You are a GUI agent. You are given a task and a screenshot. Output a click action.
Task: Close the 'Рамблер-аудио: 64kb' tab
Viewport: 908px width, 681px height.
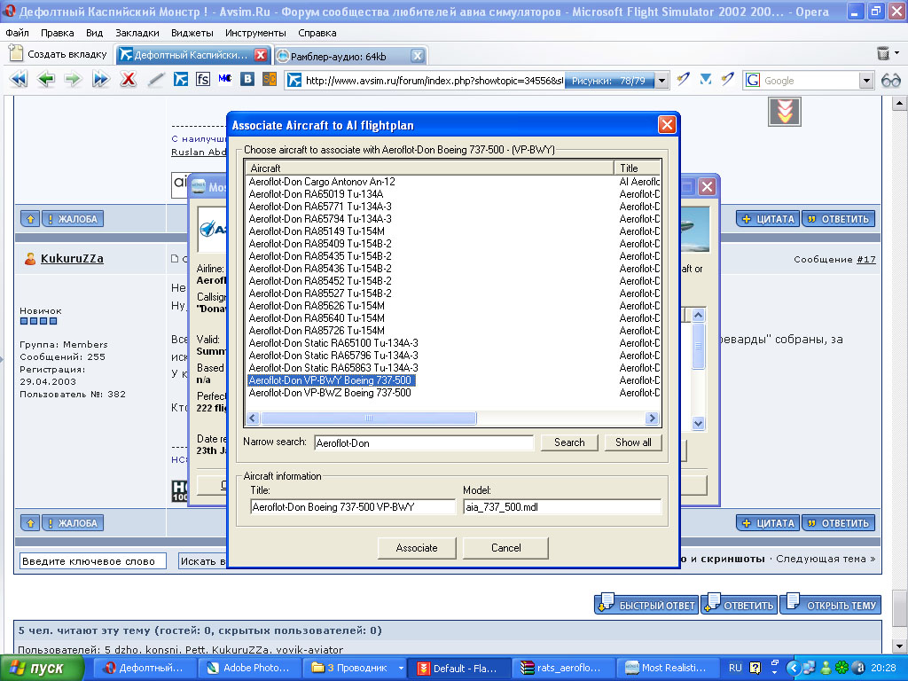[x=417, y=56]
